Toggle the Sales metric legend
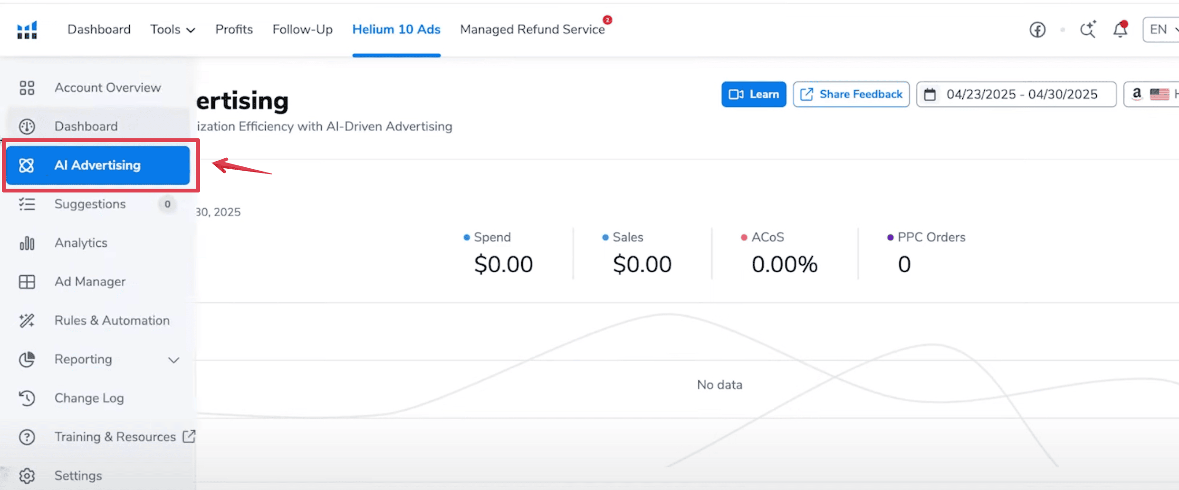Image resolution: width=1179 pixels, height=490 pixels. click(623, 237)
